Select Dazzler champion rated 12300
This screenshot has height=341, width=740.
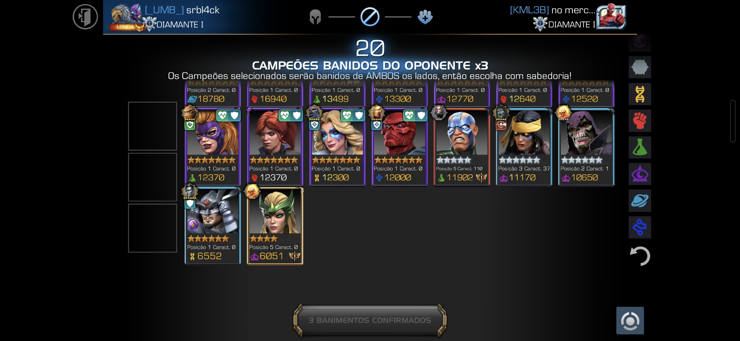pyautogui.click(x=337, y=147)
